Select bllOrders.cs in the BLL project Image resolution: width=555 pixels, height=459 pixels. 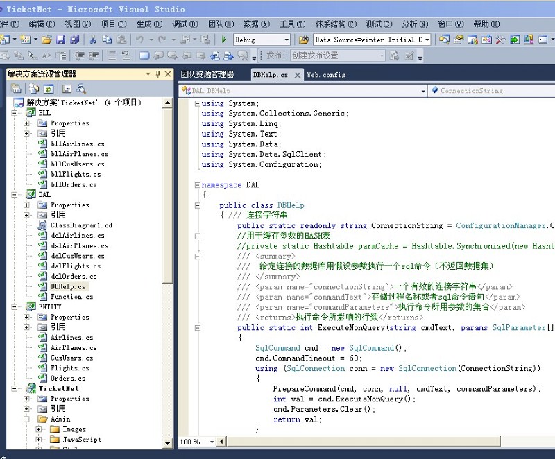[x=74, y=184]
